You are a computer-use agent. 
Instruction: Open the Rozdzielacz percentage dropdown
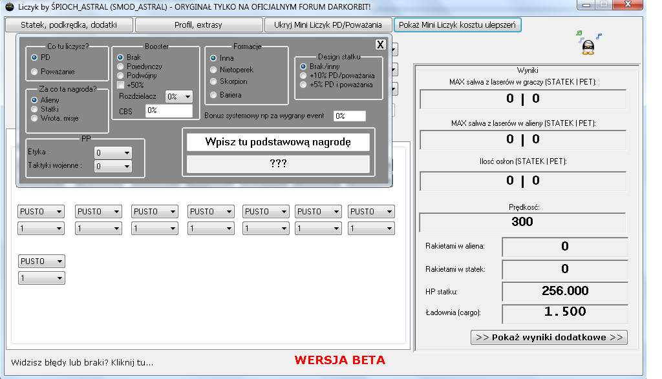pyautogui.click(x=179, y=97)
